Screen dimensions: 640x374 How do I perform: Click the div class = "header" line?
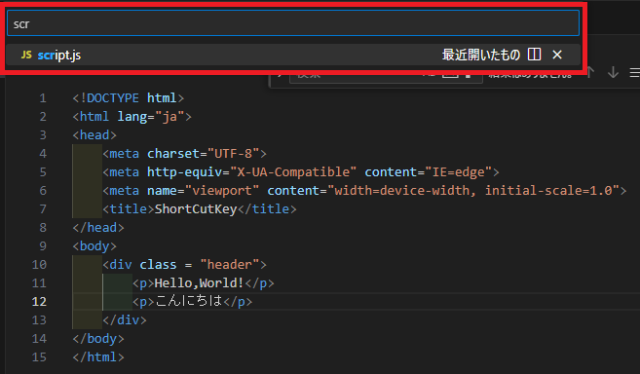184,265
